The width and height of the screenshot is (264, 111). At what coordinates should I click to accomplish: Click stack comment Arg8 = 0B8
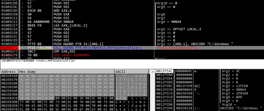(x=232, y=97)
